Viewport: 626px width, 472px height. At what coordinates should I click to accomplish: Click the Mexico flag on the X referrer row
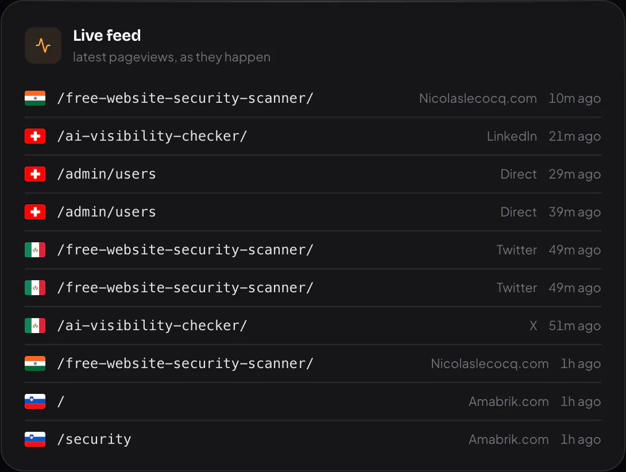click(x=35, y=326)
